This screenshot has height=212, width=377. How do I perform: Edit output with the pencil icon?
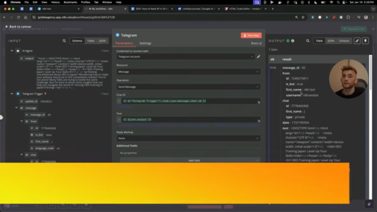pyautogui.click(x=357, y=41)
